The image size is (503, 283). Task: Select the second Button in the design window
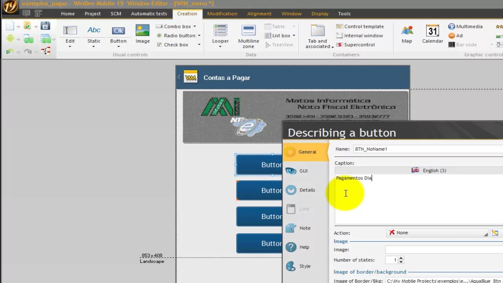point(259,190)
